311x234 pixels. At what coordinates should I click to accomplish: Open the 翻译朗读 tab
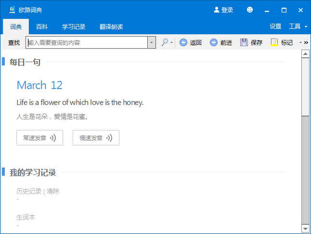pos(111,26)
